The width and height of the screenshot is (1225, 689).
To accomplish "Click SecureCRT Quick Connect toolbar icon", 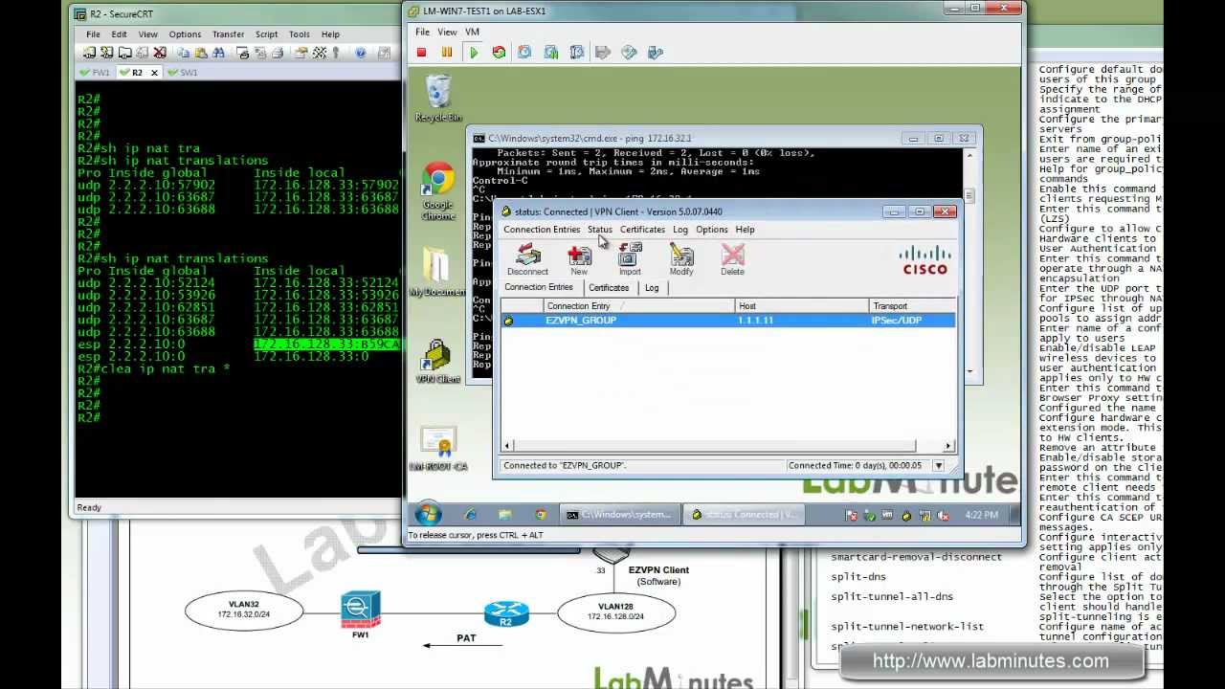I will click(x=108, y=53).
